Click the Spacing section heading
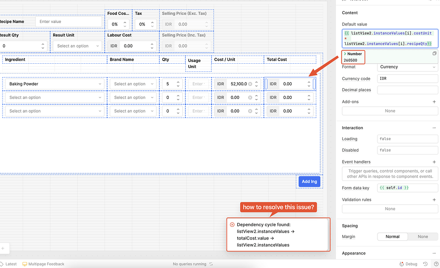 (x=349, y=226)
